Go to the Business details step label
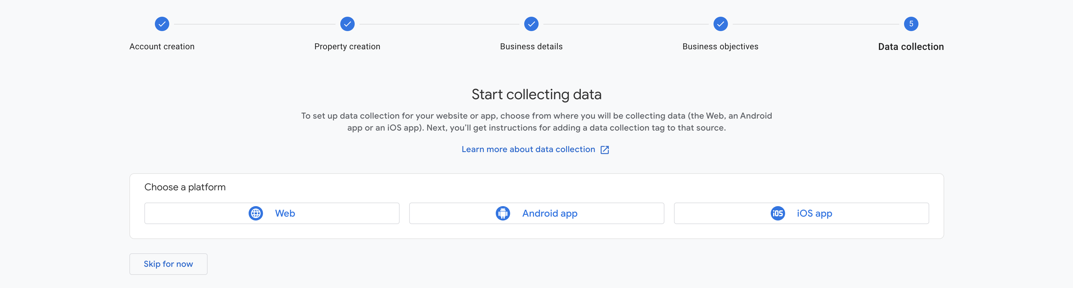1073x288 pixels. [531, 47]
